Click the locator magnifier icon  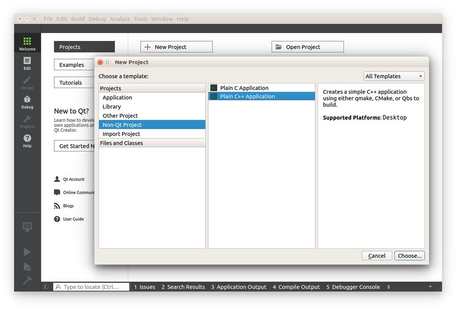[x=58, y=287]
